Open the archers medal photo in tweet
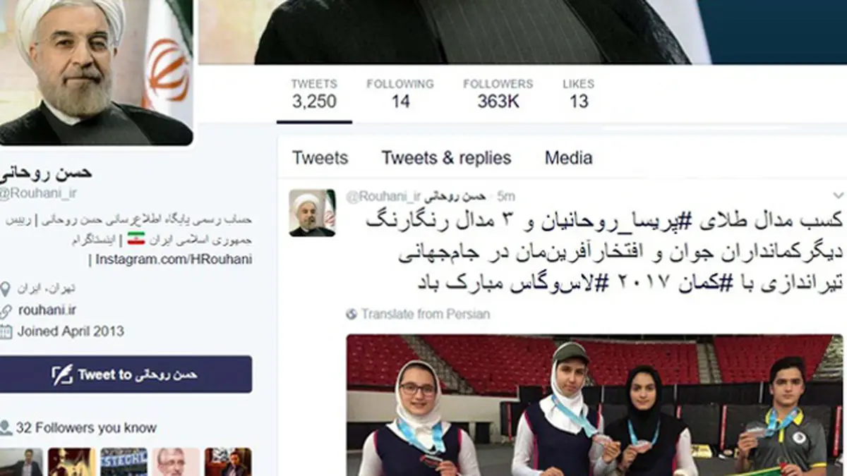 (x=595, y=405)
